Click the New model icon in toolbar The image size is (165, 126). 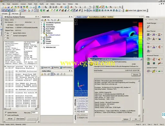(x=3, y=7)
